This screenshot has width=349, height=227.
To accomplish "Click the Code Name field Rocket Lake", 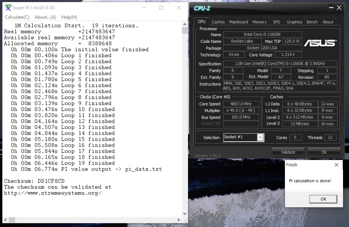I will [x=242, y=41].
